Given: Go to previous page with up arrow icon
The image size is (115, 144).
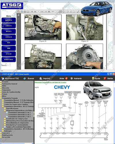Looking at the screenshot, I should click(32, 12).
